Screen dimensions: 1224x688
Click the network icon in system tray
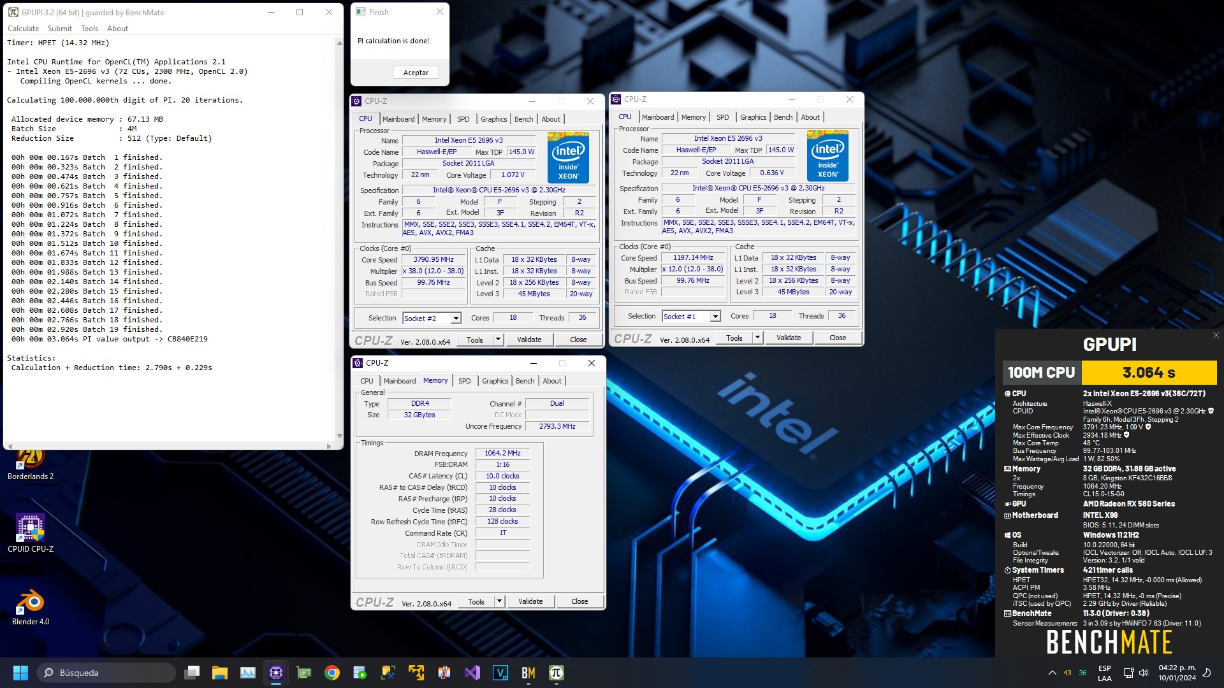(x=1128, y=673)
